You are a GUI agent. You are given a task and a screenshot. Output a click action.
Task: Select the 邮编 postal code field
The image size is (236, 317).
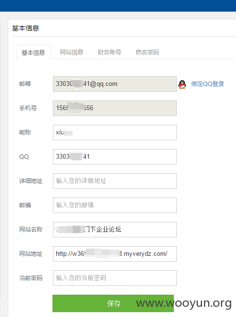pyautogui.click(x=115, y=205)
